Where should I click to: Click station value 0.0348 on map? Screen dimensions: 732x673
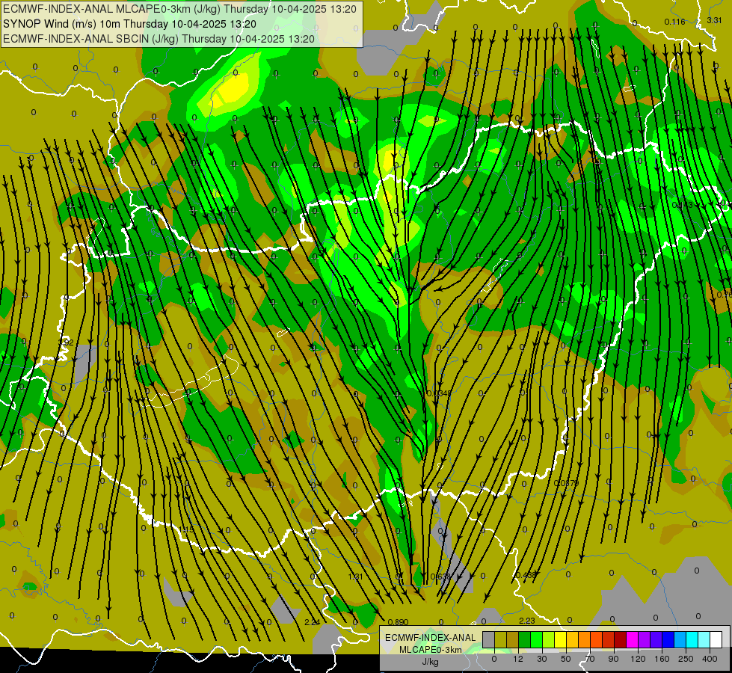coord(440,393)
